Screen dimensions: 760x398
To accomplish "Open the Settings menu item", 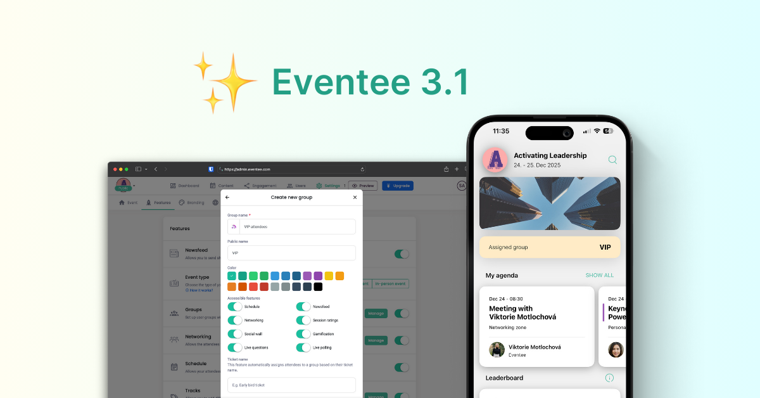I will [328, 186].
